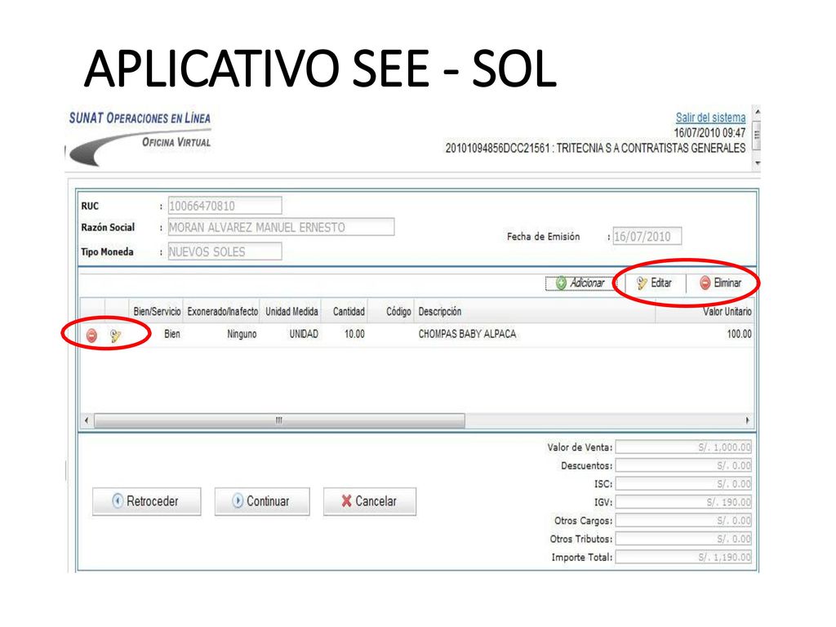Click the table's right scroll arrow
Screen dimensions: 836x627
(x=747, y=420)
